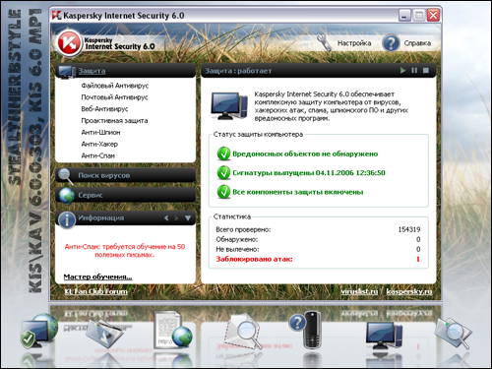Click the Обнаружено statistics row label
This screenshot has width=492, height=369.
(236, 239)
